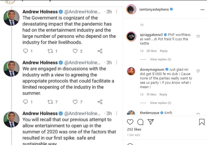
Task: Like spraggabenz3's comment
Action: (198, 36)
